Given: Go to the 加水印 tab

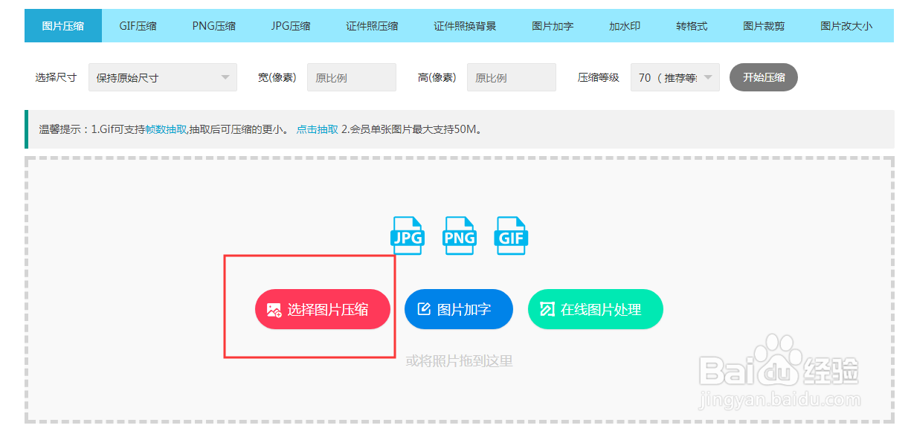Looking at the screenshot, I should (x=625, y=26).
